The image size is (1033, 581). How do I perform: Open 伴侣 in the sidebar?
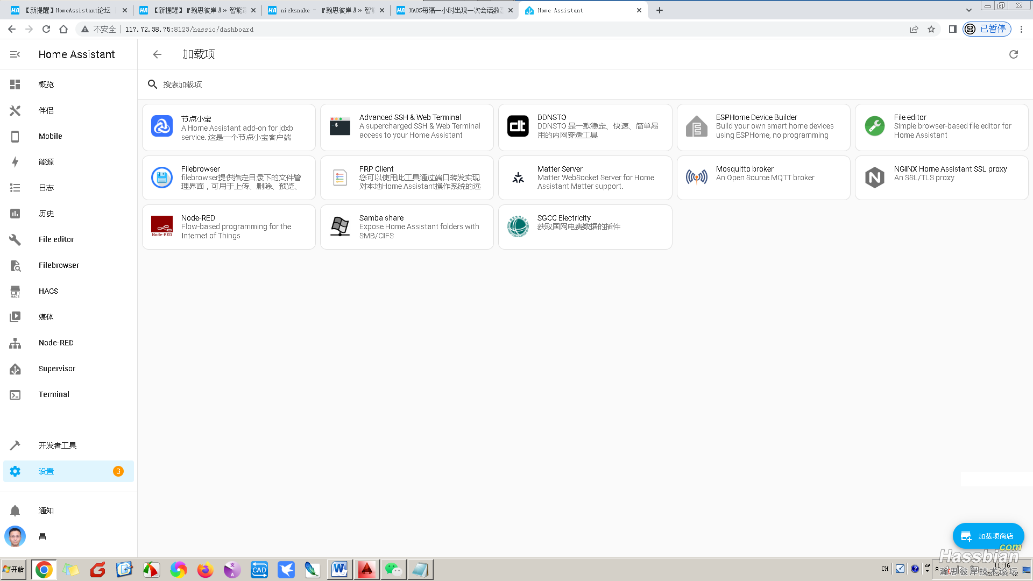point(68,110)
